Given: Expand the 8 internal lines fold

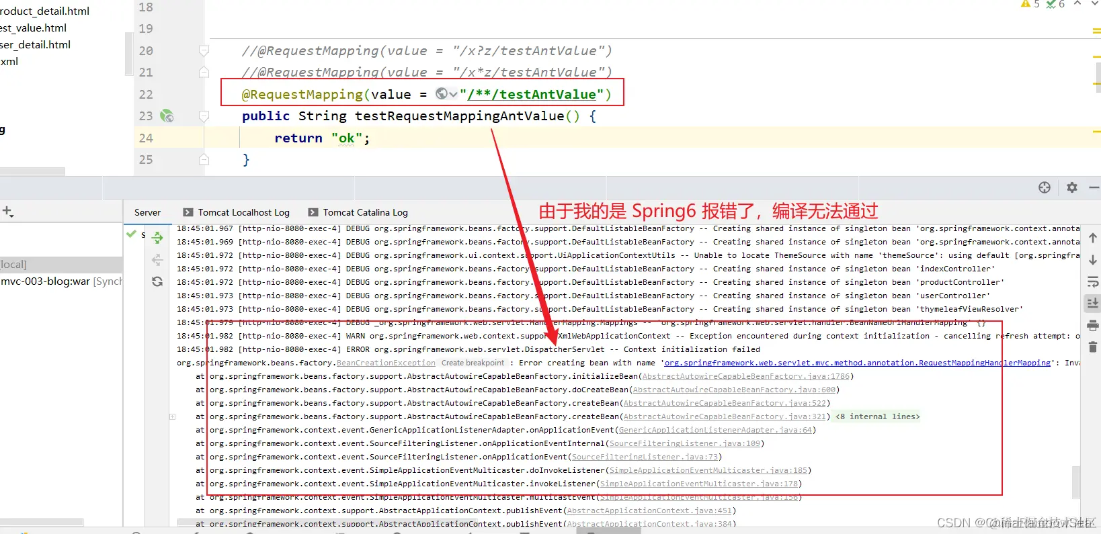Looking at the screenshot, I should pyautogui.click(x=877, y=416).
